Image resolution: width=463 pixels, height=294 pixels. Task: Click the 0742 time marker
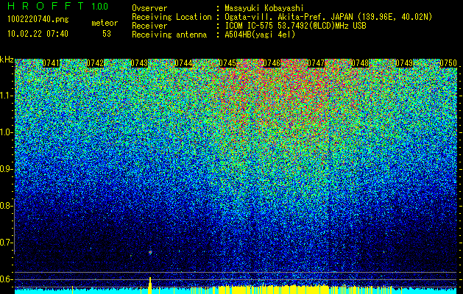click(x=95, y=63)
